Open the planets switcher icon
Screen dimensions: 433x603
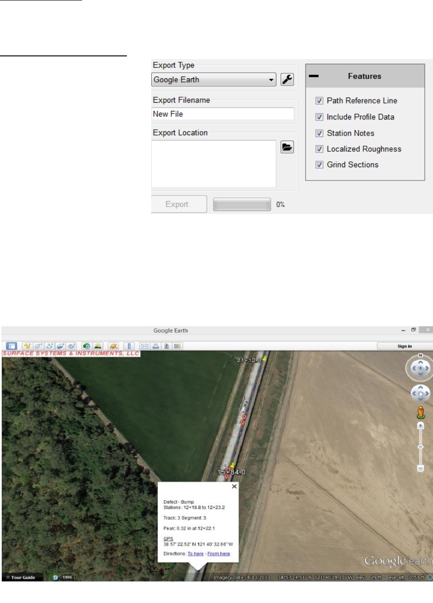114,346
